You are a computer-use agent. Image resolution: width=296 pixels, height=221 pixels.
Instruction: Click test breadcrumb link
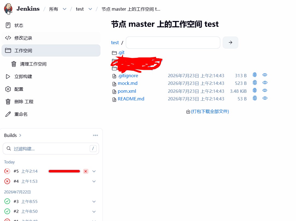(x=80, y=9)
